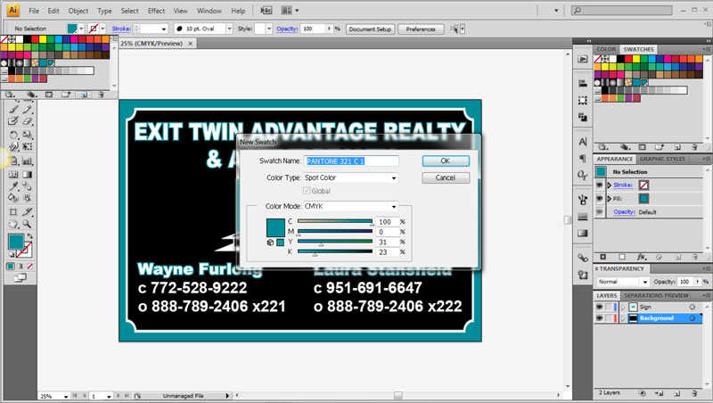The height and width of the screenshot is (403, 713).
Task: Click the Cyan C slider track
Action: coord(335,221)
